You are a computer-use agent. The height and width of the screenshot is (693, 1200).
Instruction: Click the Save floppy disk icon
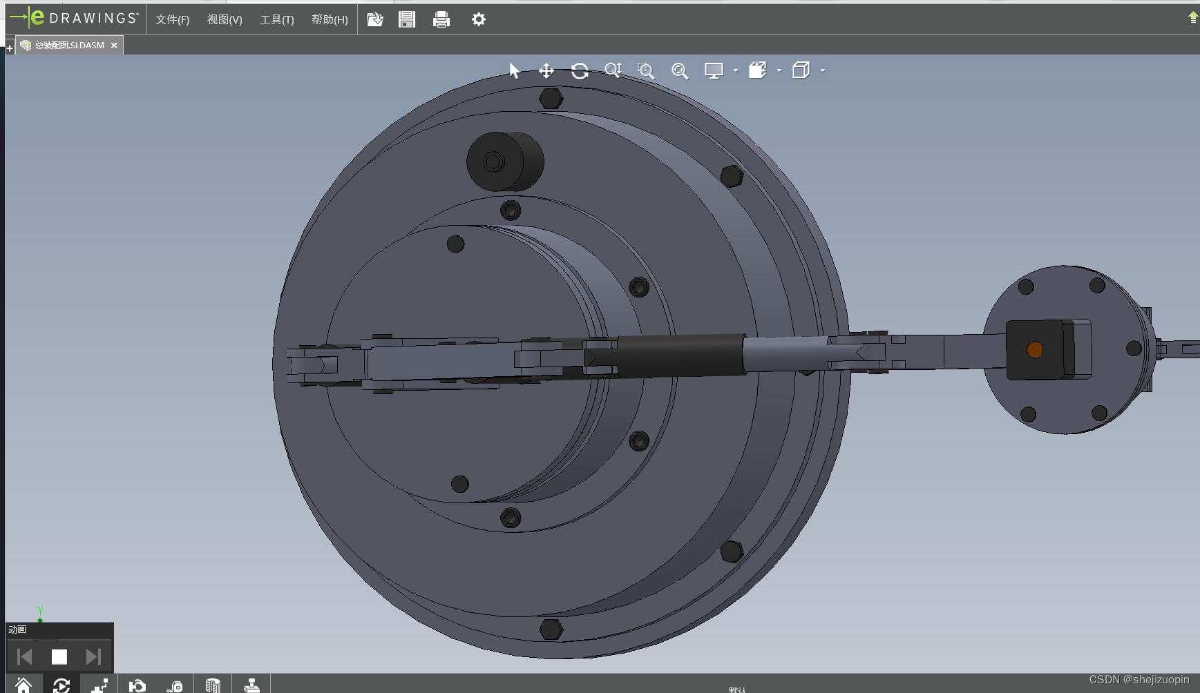pyautogui.click(x=407, y=19)
